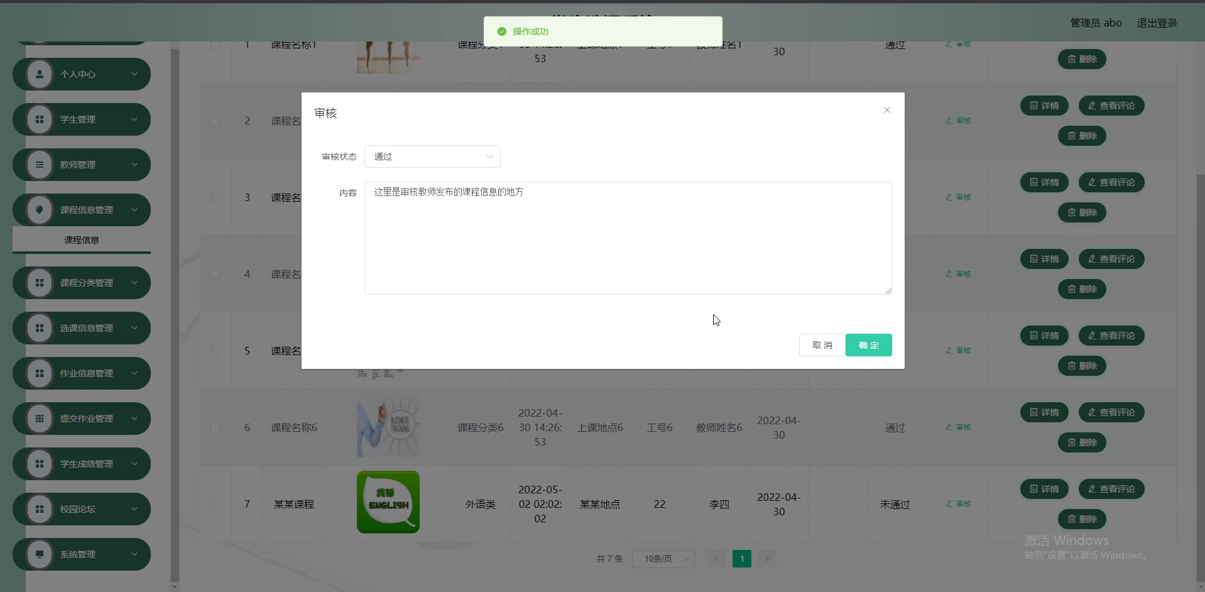Tick the checkbox for row 3

tap(215, 197)
